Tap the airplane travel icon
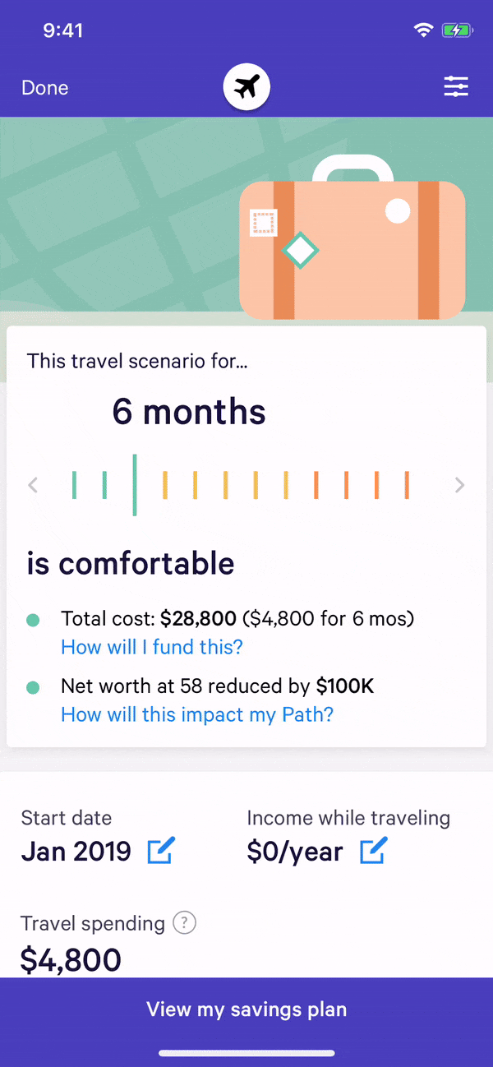 coord(246,87)
